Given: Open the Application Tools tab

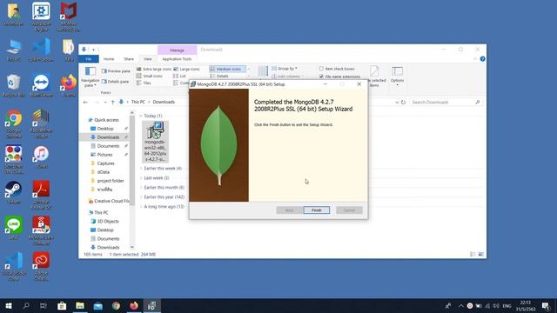Looking at the screenshot, I should tap(177, 59).
